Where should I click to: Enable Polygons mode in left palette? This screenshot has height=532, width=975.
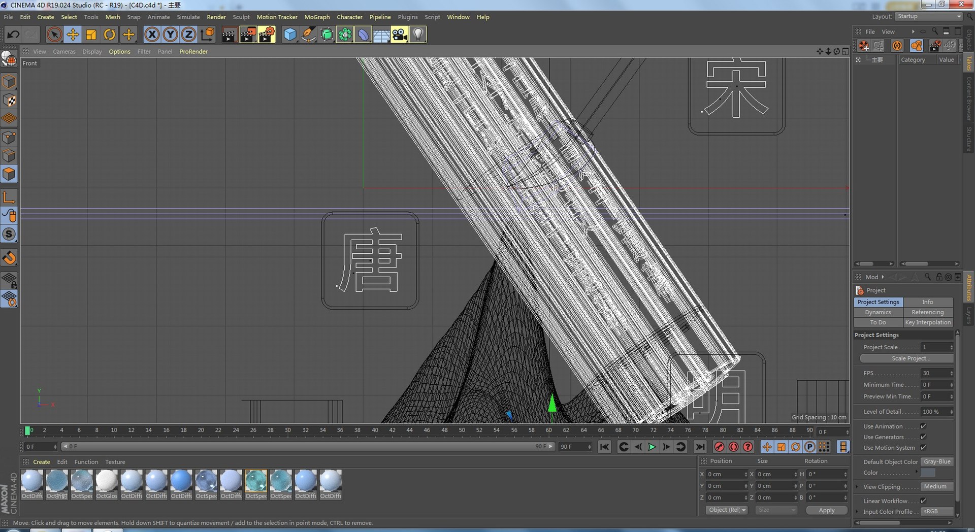pyautogui.click(x=9, y=174)
